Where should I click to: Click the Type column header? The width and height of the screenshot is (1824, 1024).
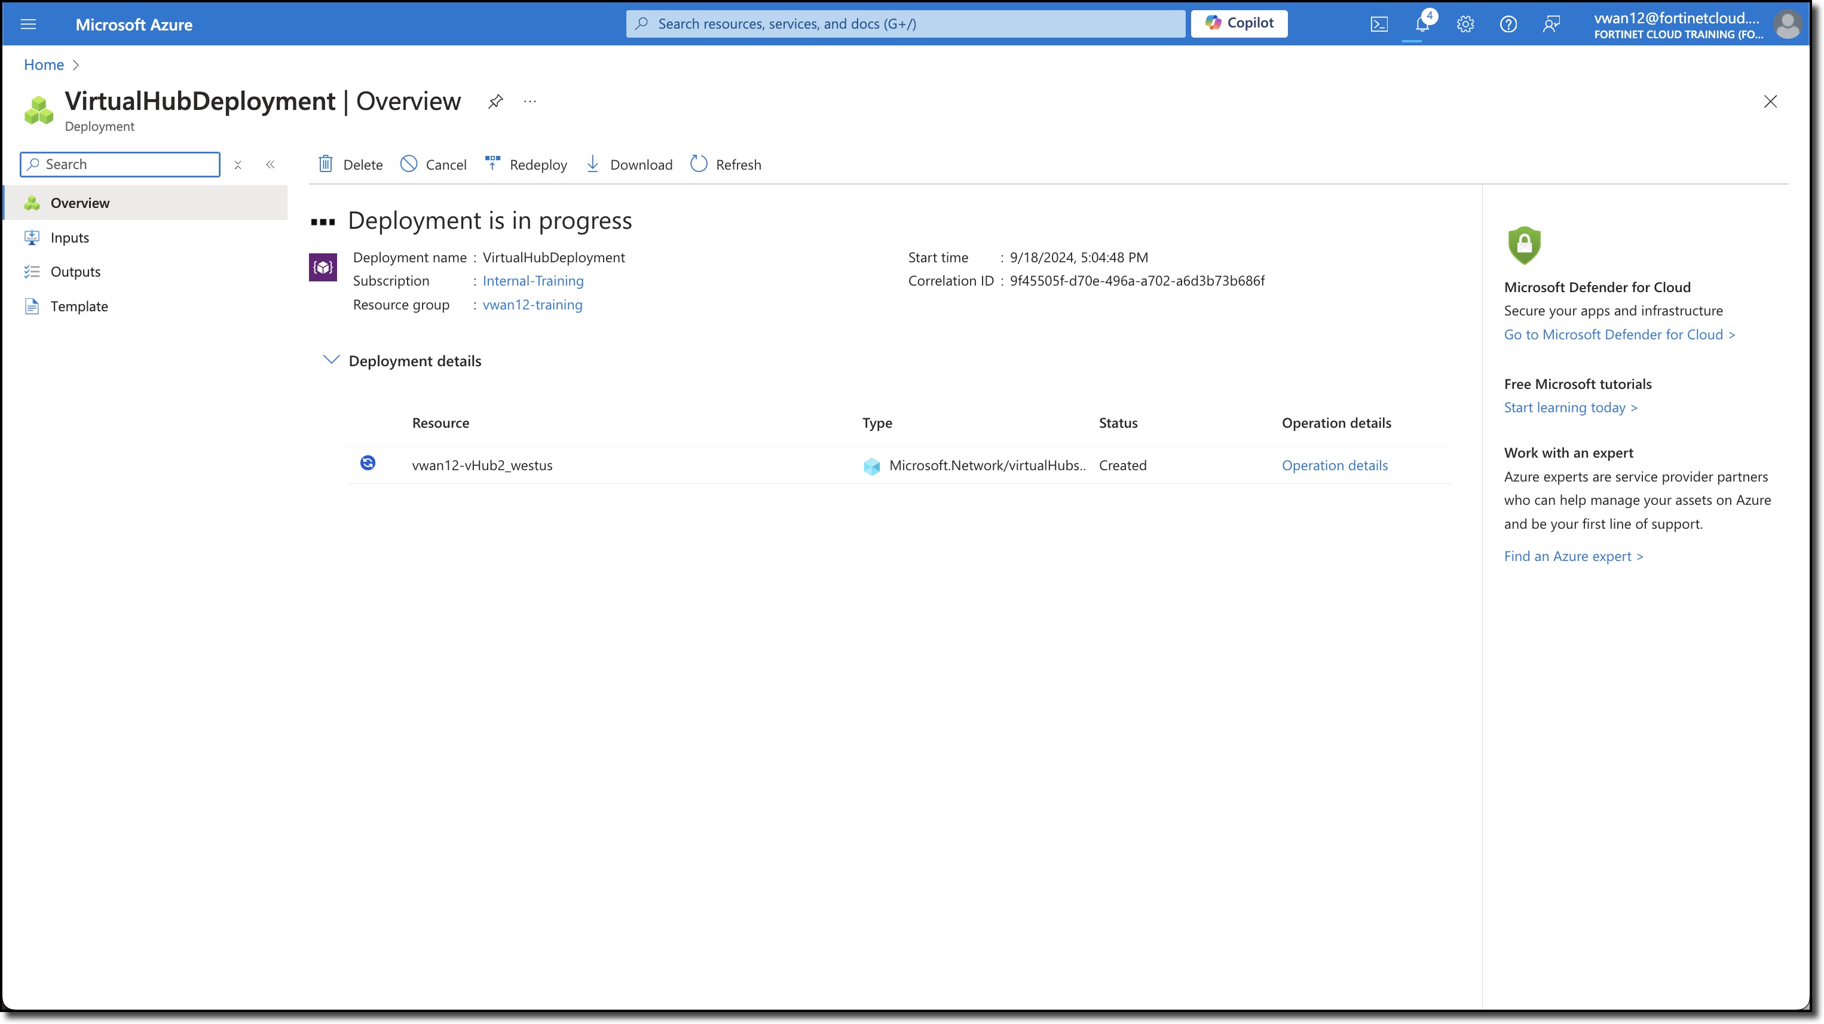[877, 423]
